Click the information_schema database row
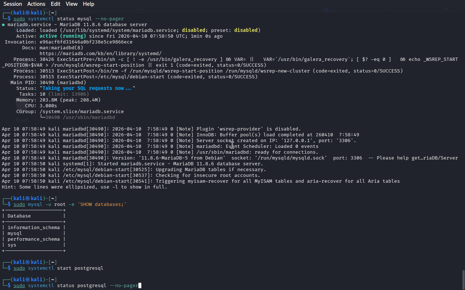465x290 pixels. click(x=33, y=228)
